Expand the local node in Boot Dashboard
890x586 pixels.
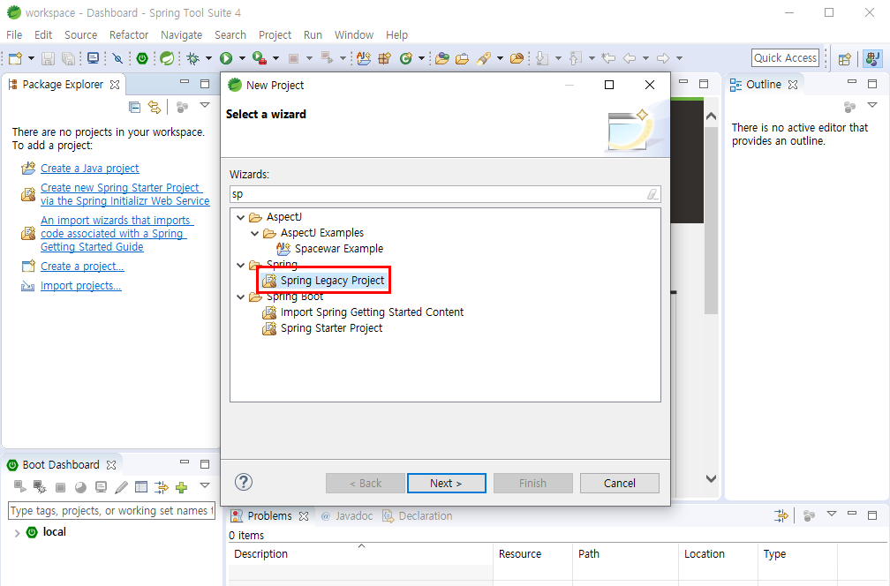[17, 533]
